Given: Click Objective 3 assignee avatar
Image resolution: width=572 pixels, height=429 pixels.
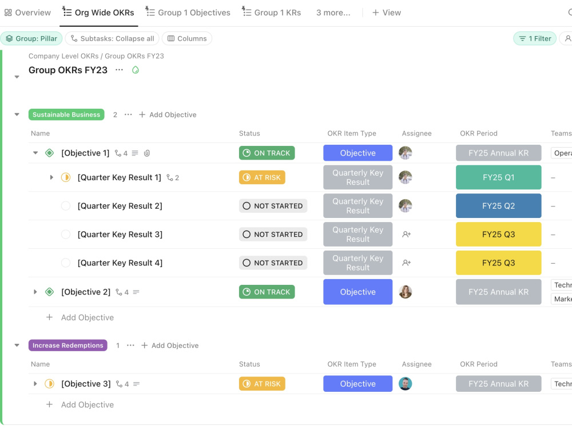Looking at the screenshot, I should coord(406,384).
